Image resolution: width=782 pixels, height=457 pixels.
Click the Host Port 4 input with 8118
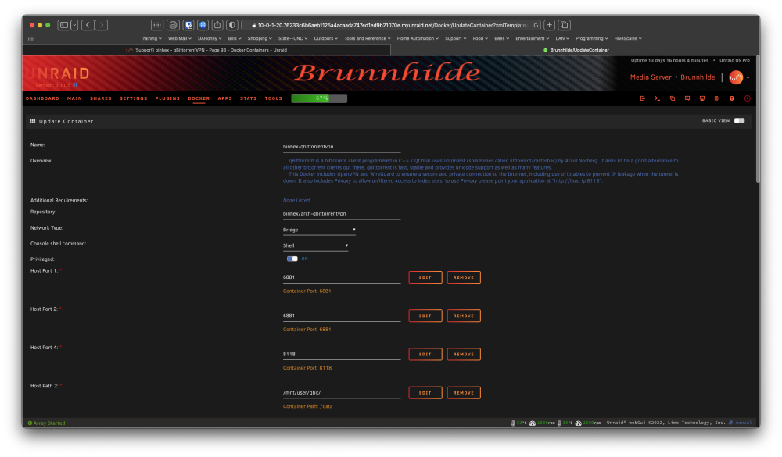coord(342,355)
